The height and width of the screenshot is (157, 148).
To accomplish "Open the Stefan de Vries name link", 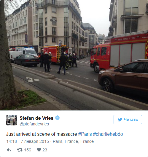I will [x=36, y=118].
